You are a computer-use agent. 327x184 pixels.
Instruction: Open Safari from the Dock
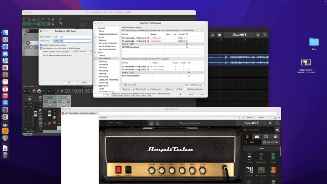coord(5,47)
